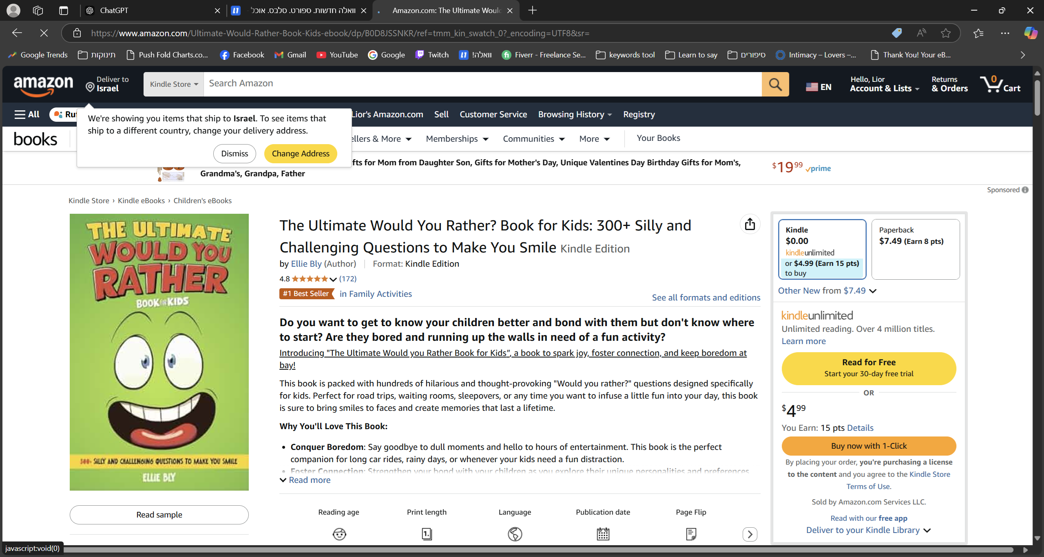Open the tab actions menu icon

(x=63, y=10)
